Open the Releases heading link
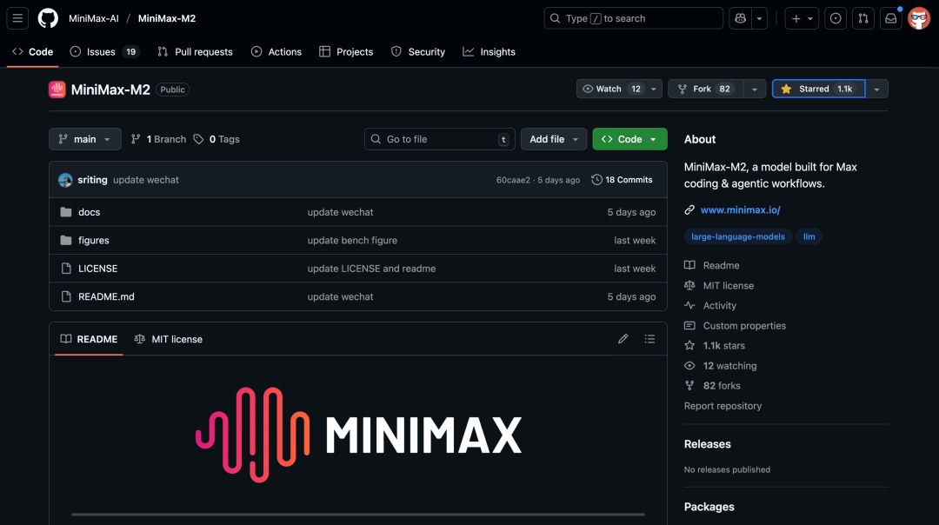Screen dimensions: 939x525 (707, 444)
